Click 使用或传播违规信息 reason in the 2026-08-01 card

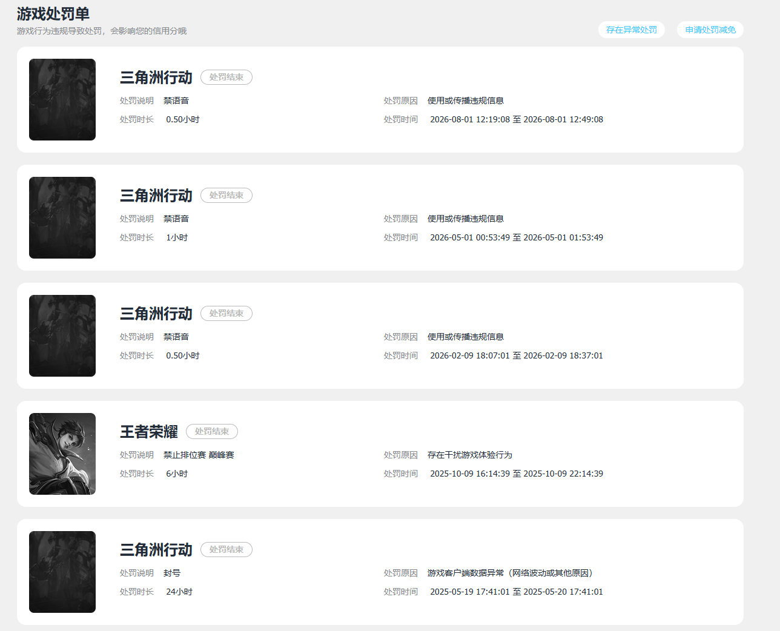466,101
